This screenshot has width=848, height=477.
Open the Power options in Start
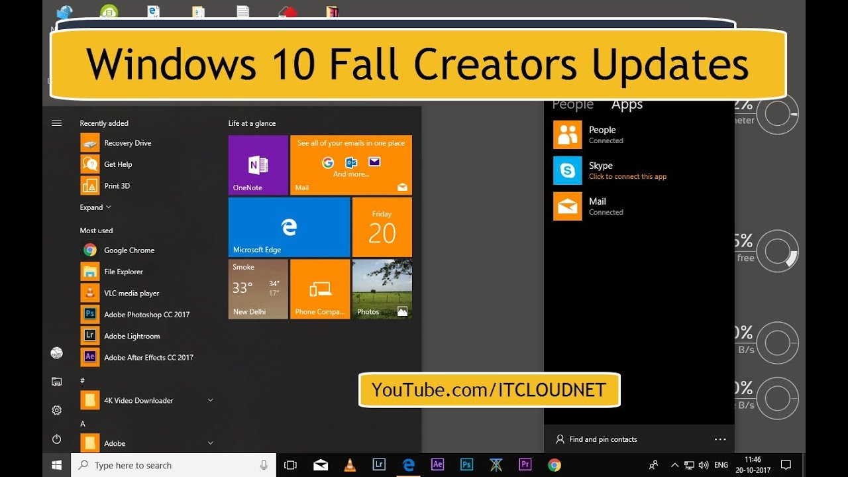click(56, 439)
